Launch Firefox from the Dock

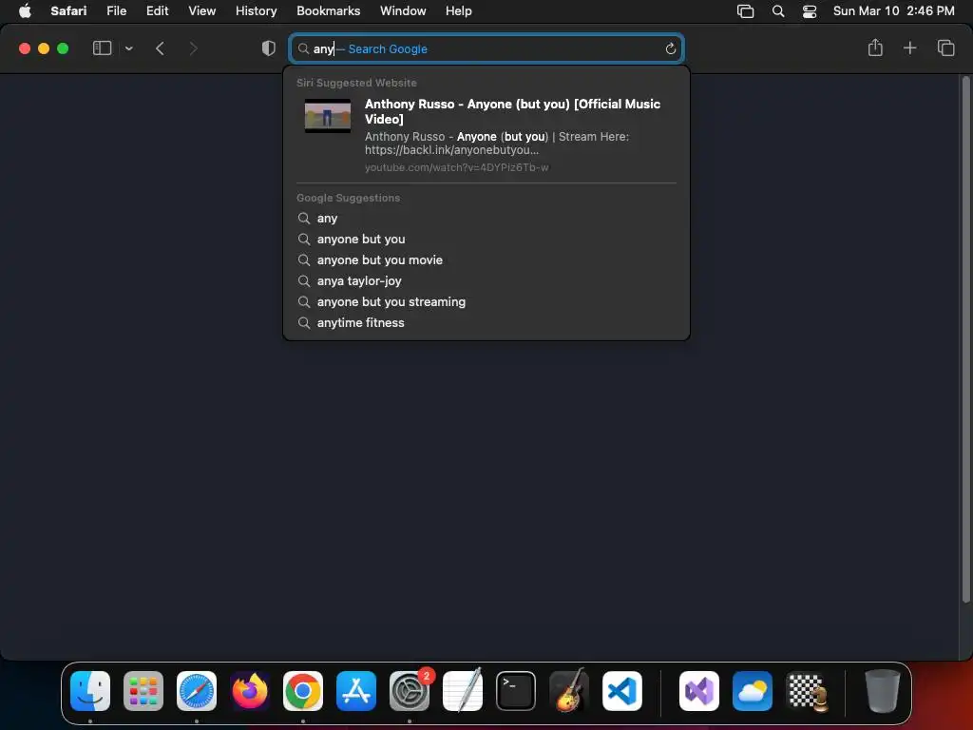250,690
